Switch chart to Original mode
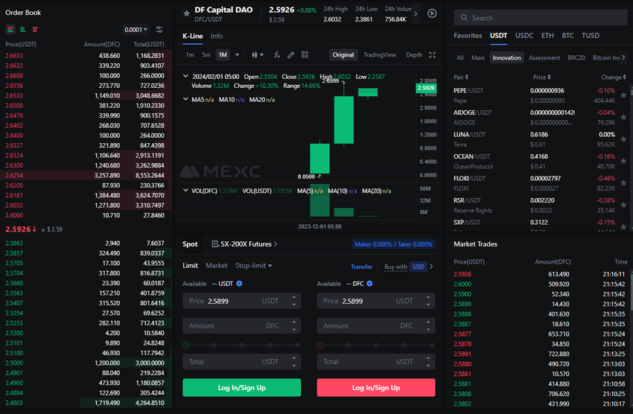Image resolution: width=633 pixels, height=414 pixels. [x=343, y=55]
